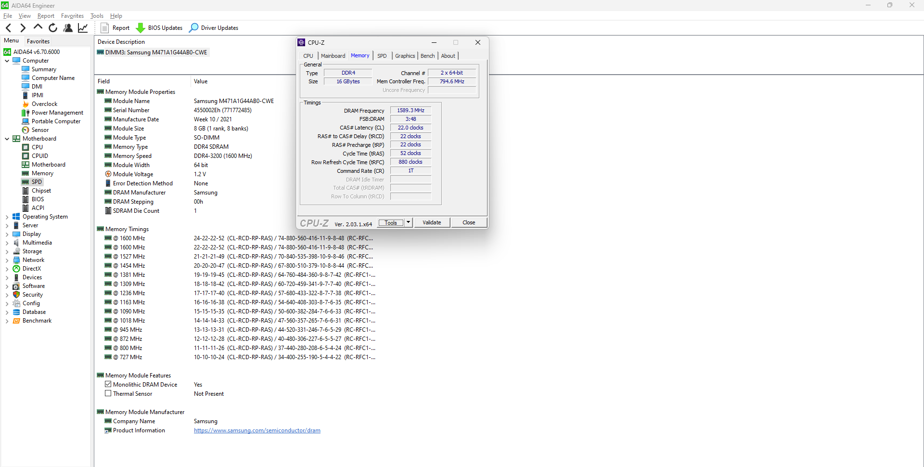Open the File menu
The image size is (924, 467).
(x=8, y=16)
